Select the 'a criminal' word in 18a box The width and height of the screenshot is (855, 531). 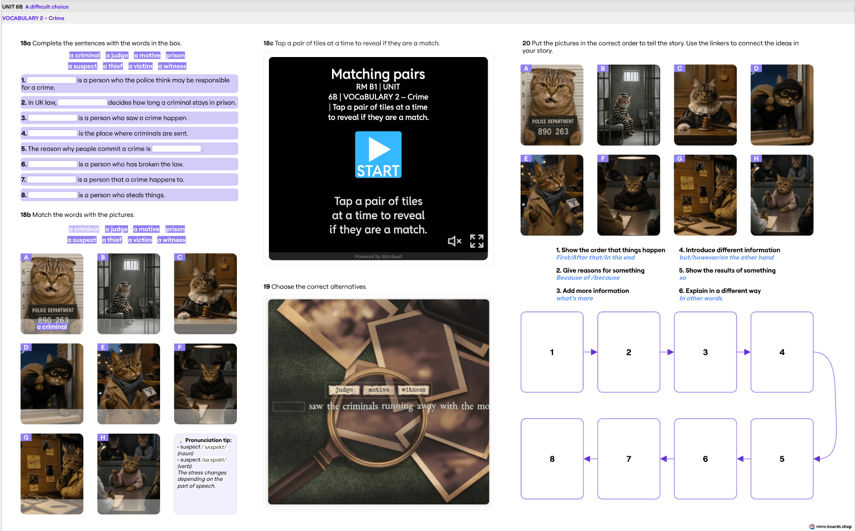point(85,56)
